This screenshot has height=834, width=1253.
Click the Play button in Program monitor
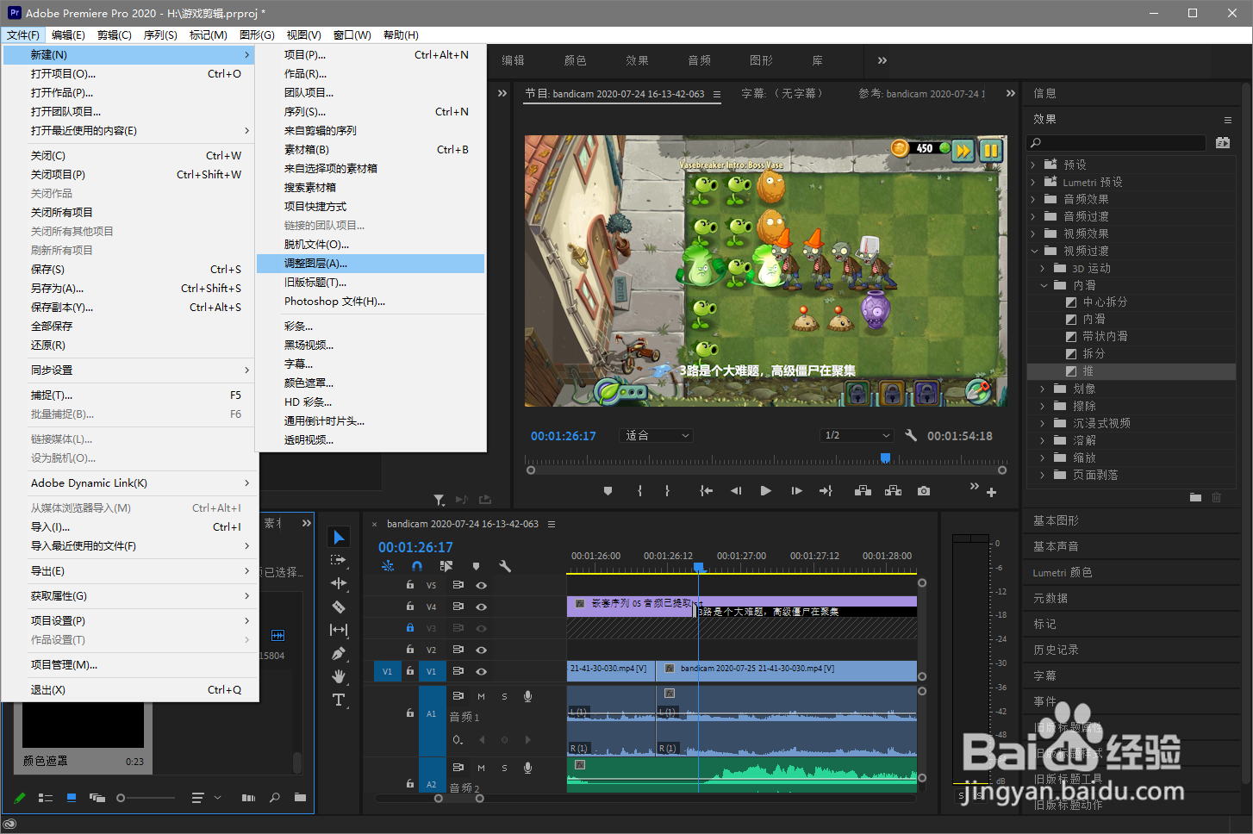765,491
